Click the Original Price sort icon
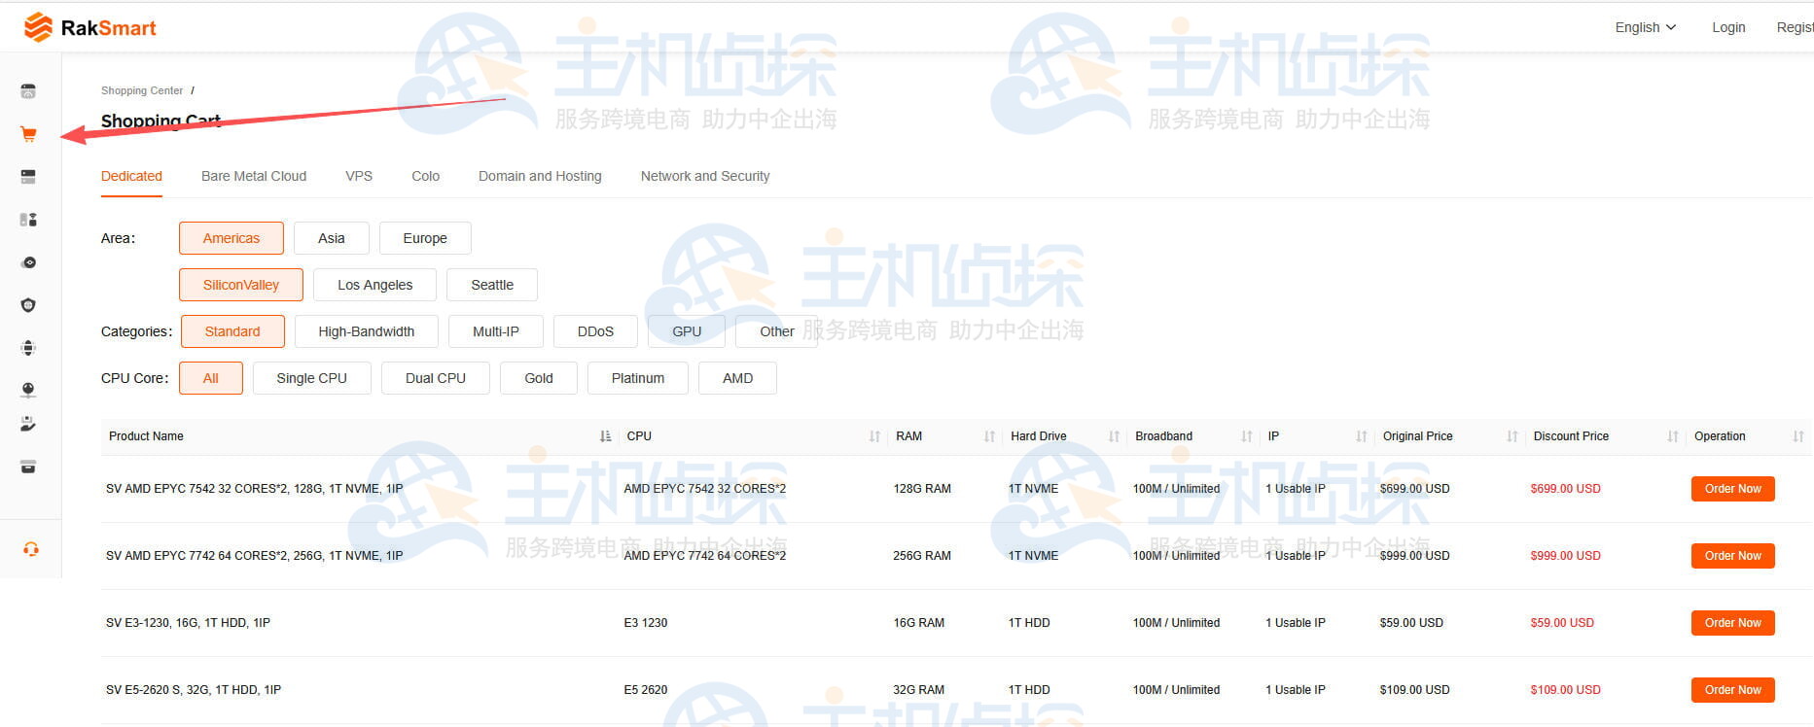The height and width of the screenshot is (727, 1814). point(1512,436)
